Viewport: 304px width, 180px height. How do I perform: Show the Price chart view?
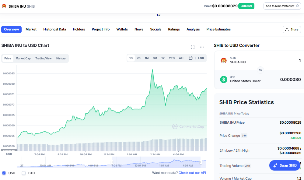[8, 58]
